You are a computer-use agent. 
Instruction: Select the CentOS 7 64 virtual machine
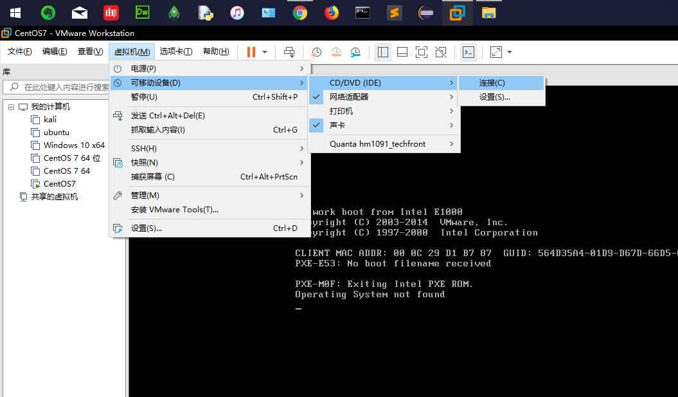pyautogui.click(x=67, y=171)
